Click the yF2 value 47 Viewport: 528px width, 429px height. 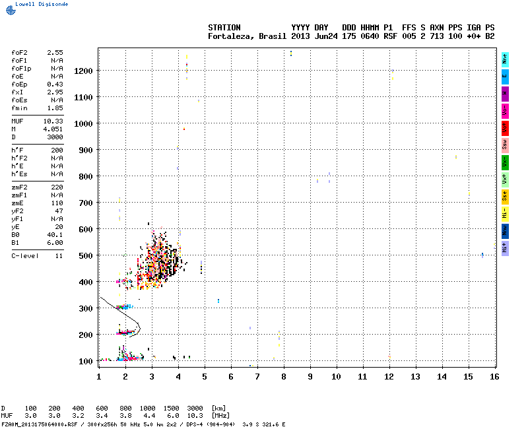pyautogui.click(x=59, y=211)
